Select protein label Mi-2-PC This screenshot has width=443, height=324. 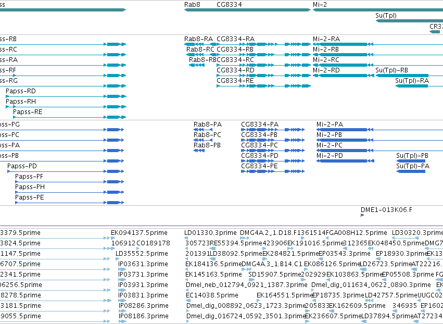tap(330, 146)
